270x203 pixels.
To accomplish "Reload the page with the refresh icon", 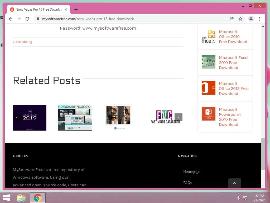I will (x=27, y=19).
